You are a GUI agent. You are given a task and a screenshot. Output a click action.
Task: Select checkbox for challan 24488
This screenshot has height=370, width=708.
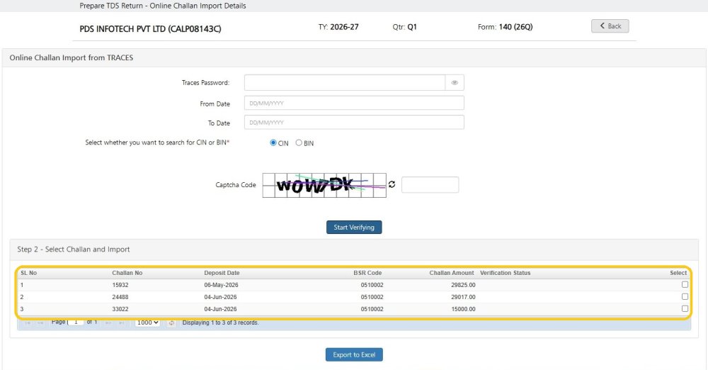coord(685,297)
